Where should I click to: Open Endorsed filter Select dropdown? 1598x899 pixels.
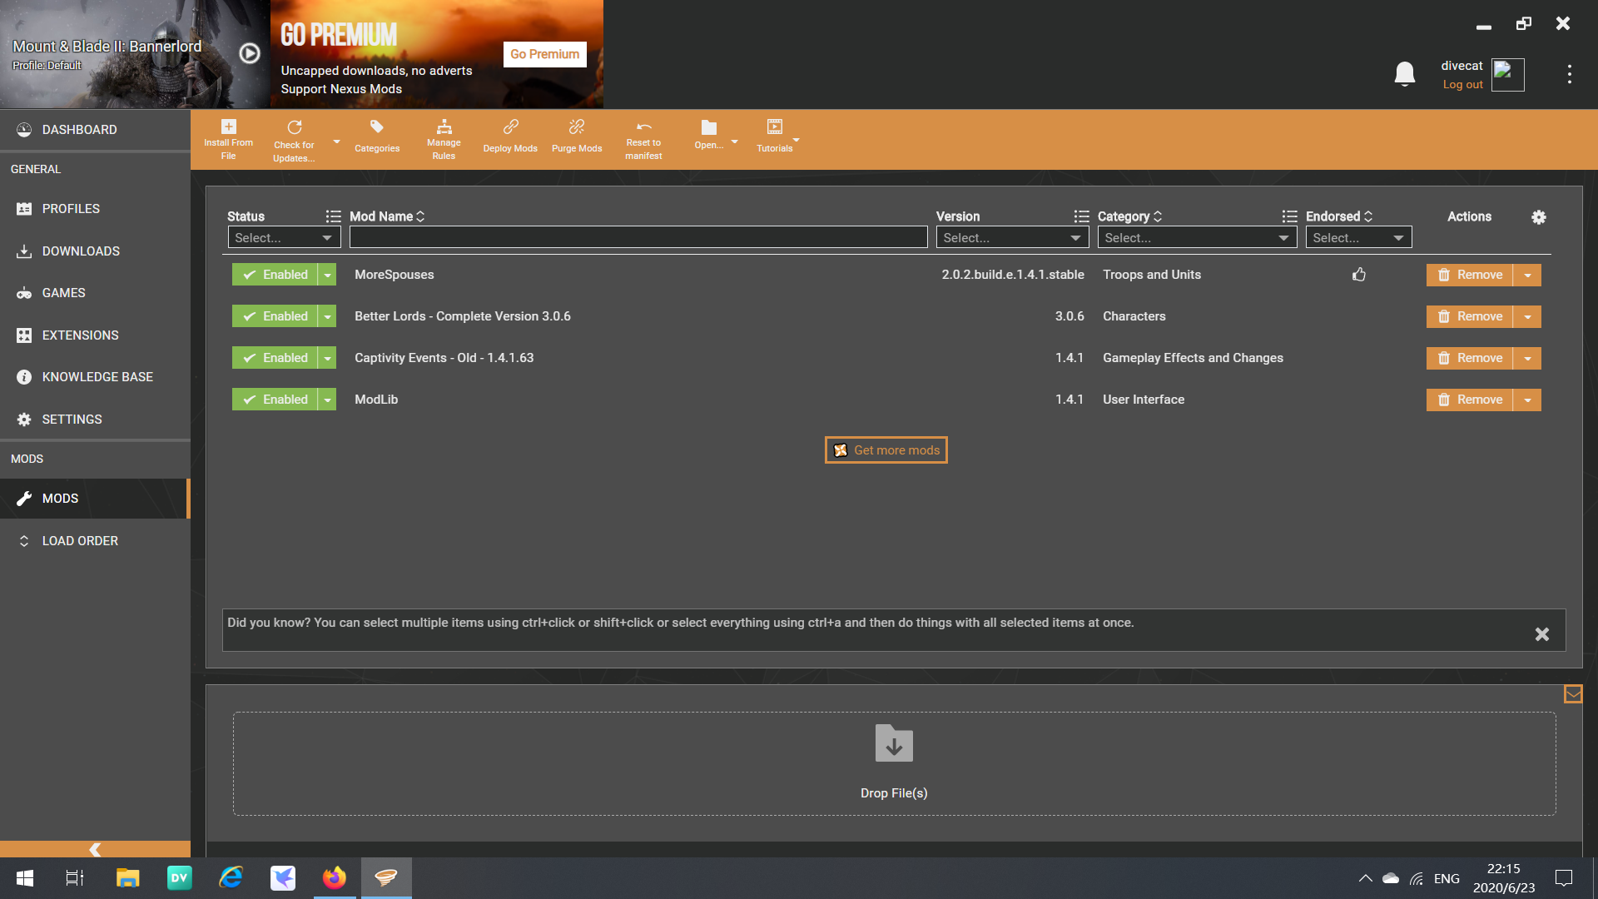coord(1358,238)
